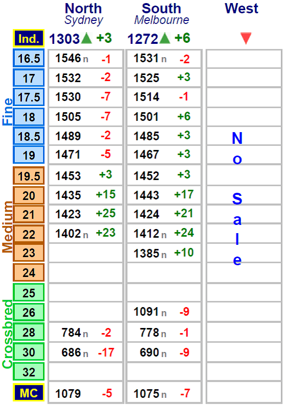Click South 20 micron price 1443
286x405 pixels.
[x=147, y=195]
